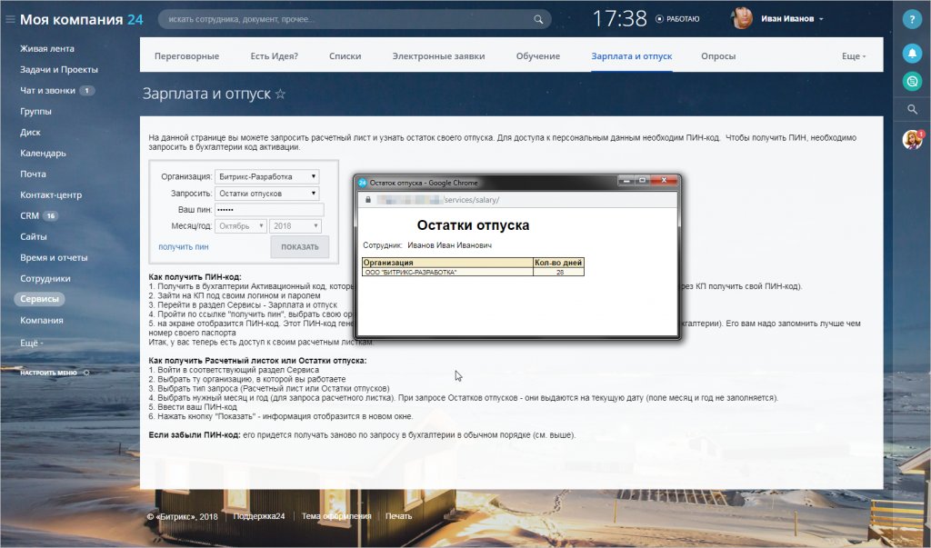Viewport: 931px width, 548px height.
Task: Open the year dropdown showing 2018
Action: 295,226
